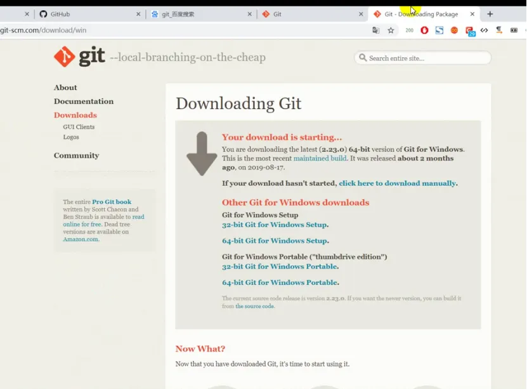The height and width of the screenshot is (389, 527).
Task: Click the Baidu paw favicon on second tab
Action: coord(155,14)
